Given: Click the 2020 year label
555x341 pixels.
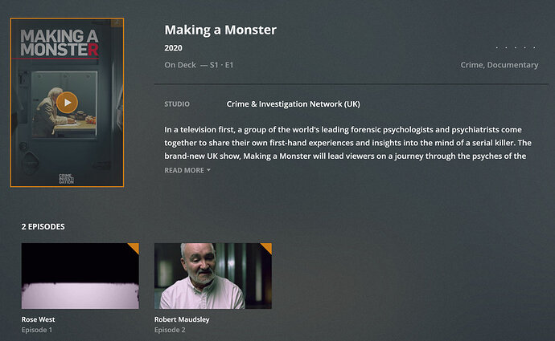Looking at the screenshot, I should tap(174, 48).
